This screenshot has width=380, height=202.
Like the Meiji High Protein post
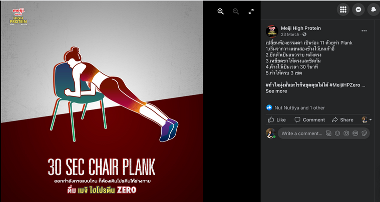pyautogui.click(x=277, y=119)
